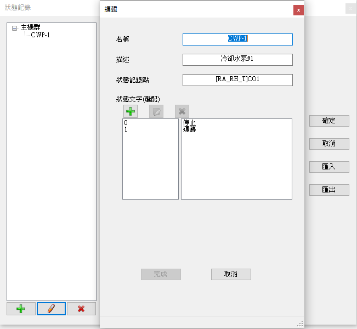Screen dimensions: 357x329
Task: Click 取消 at the bottom of the edit dialog
Action: point(231,274)
